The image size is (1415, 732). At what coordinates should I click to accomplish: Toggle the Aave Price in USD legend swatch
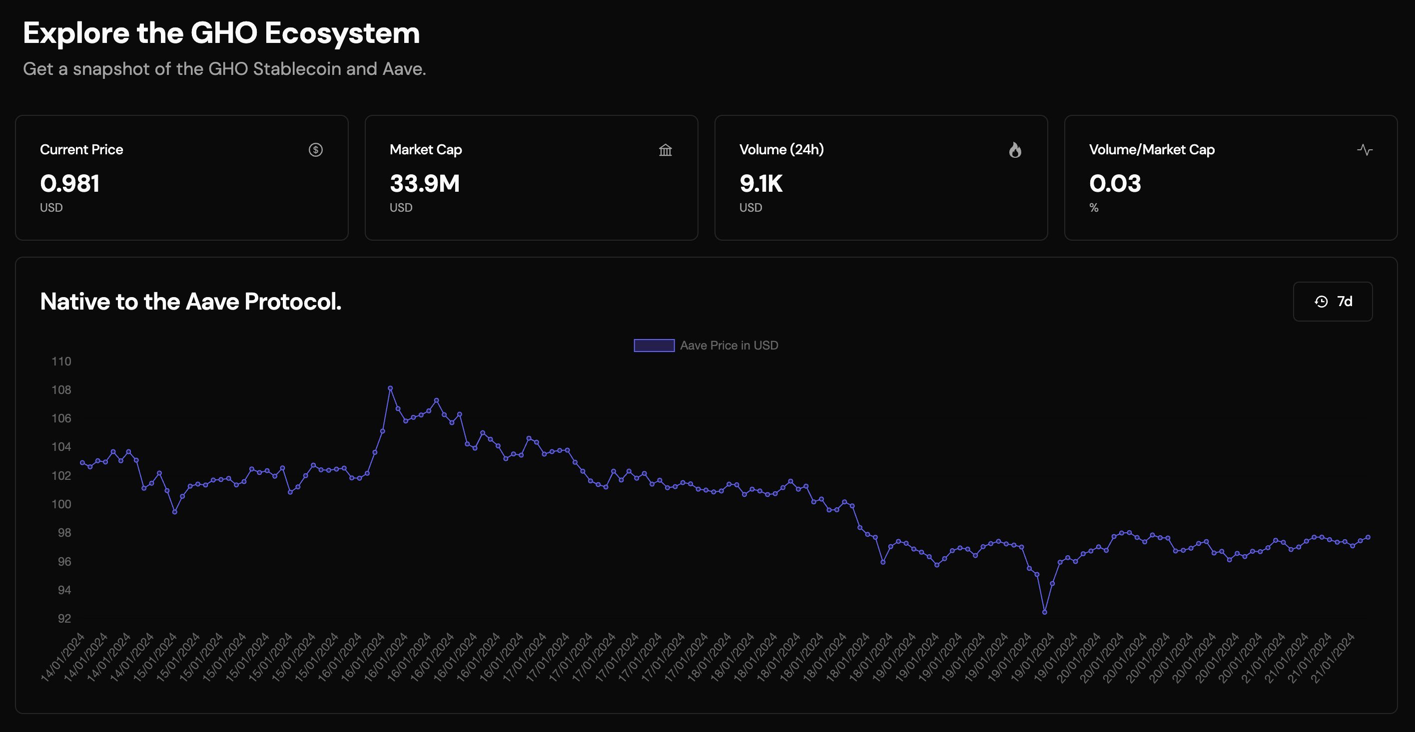(654, 346)
